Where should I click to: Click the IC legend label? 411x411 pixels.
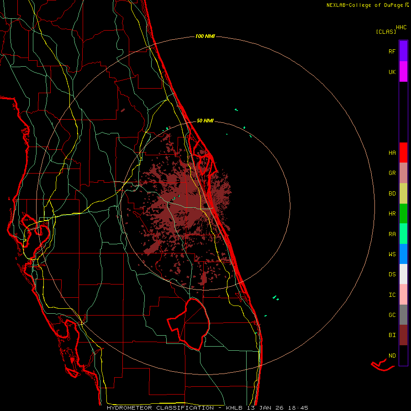392,295
